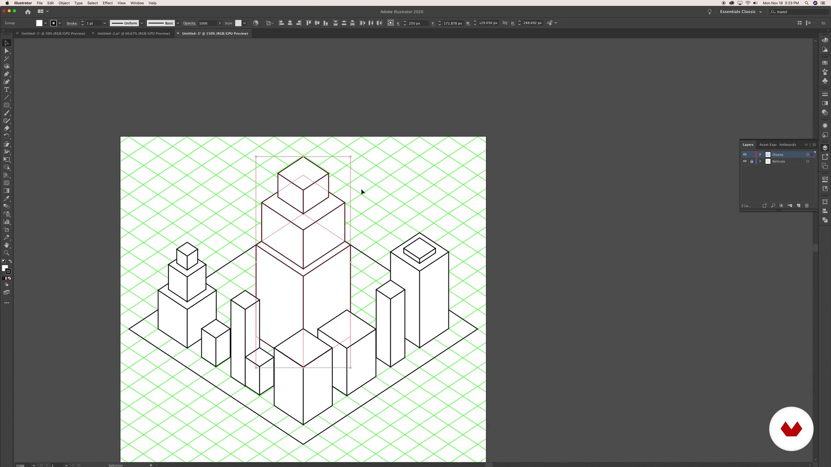Open the Layers panel icon in dock
The width and height of the screenshot is (831, 467).
825,148
